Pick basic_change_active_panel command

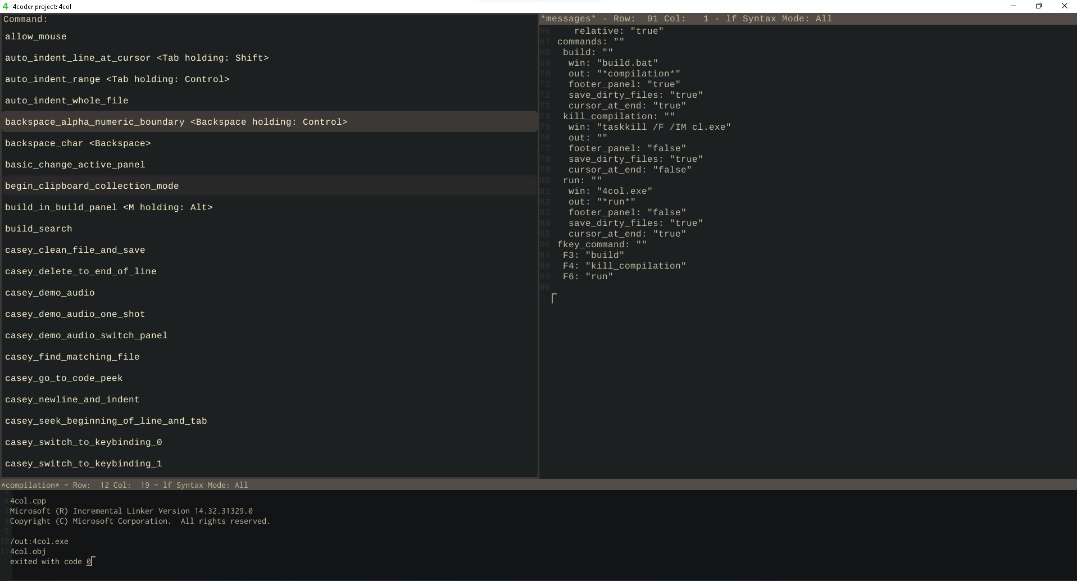pos(269,165)
